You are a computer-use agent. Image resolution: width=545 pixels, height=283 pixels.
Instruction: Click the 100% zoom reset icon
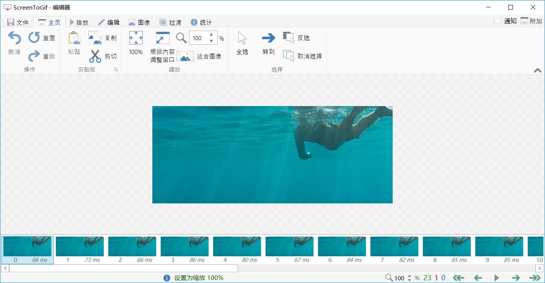pyautogui.click(x=135, y=38)
